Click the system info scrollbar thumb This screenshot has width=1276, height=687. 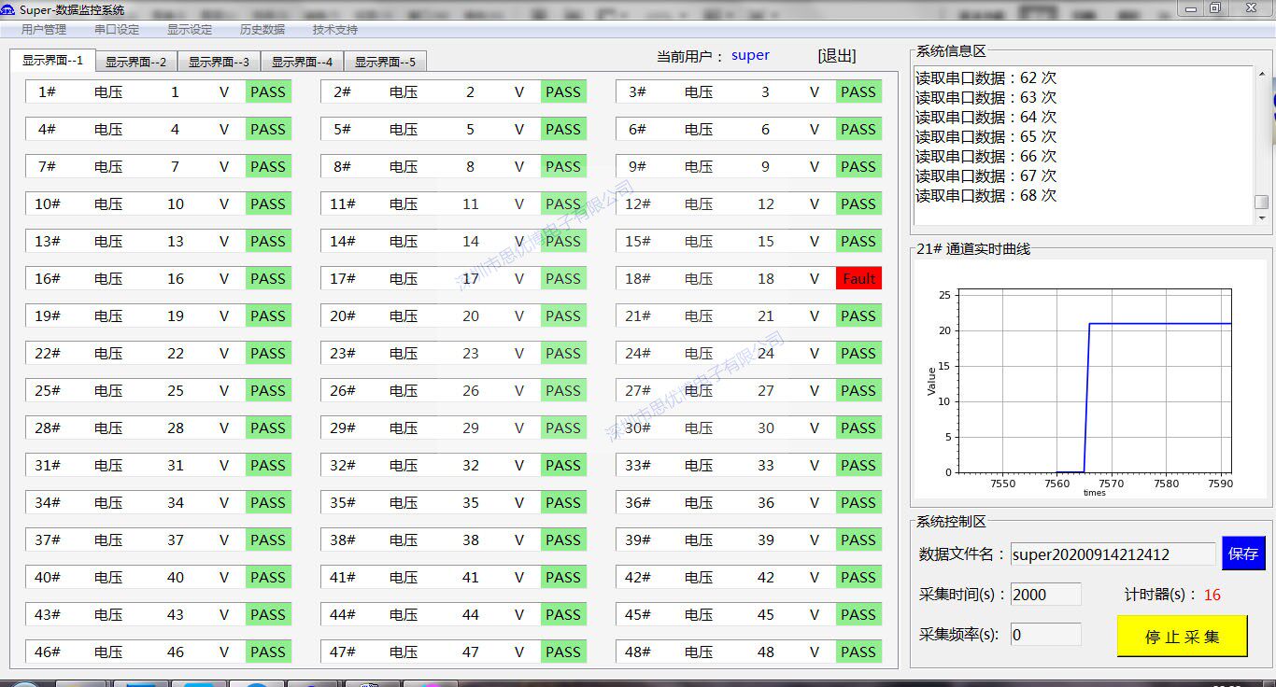pyautogui.click(x=1261, y=202)
